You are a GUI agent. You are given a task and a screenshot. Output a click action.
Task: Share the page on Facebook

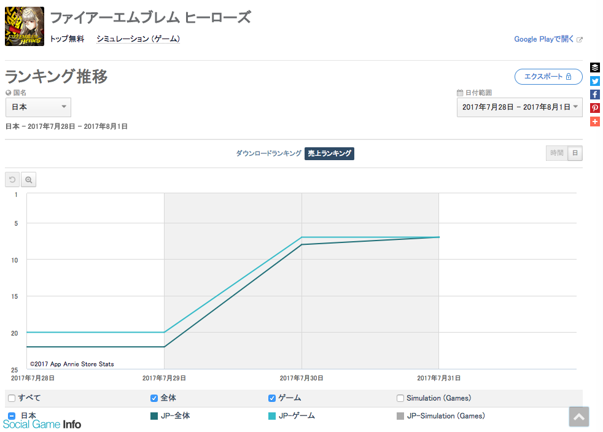[595, 94]
